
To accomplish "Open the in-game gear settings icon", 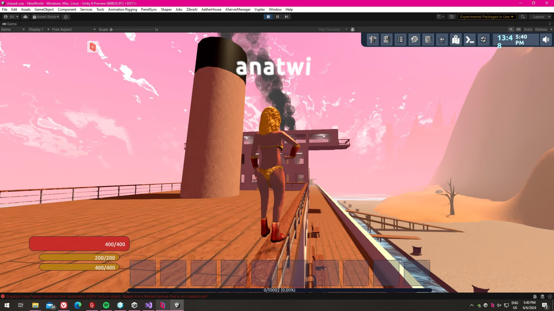I will pos(483,39).
